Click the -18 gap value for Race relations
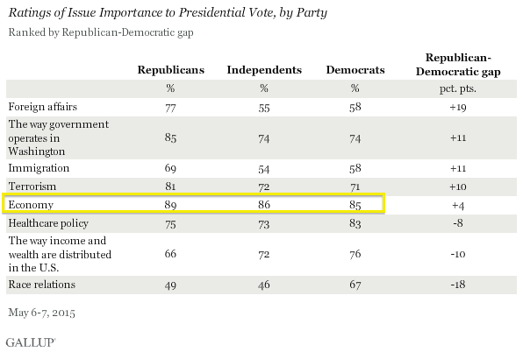This screenshot has width=523, height=352. 458,285
